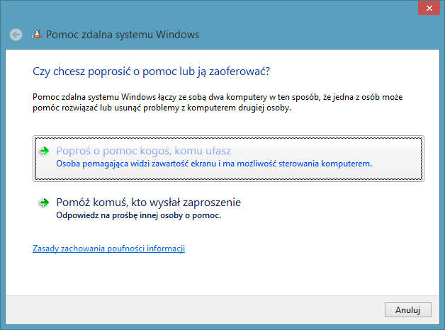Click subtitle "Odpowiedz na prośbę innej osoby"

[x=138, y=215]
